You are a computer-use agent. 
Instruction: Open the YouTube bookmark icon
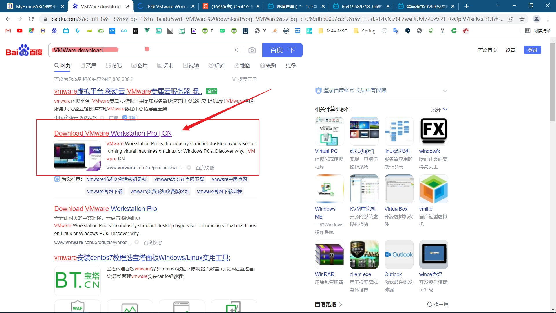(20, 31)
